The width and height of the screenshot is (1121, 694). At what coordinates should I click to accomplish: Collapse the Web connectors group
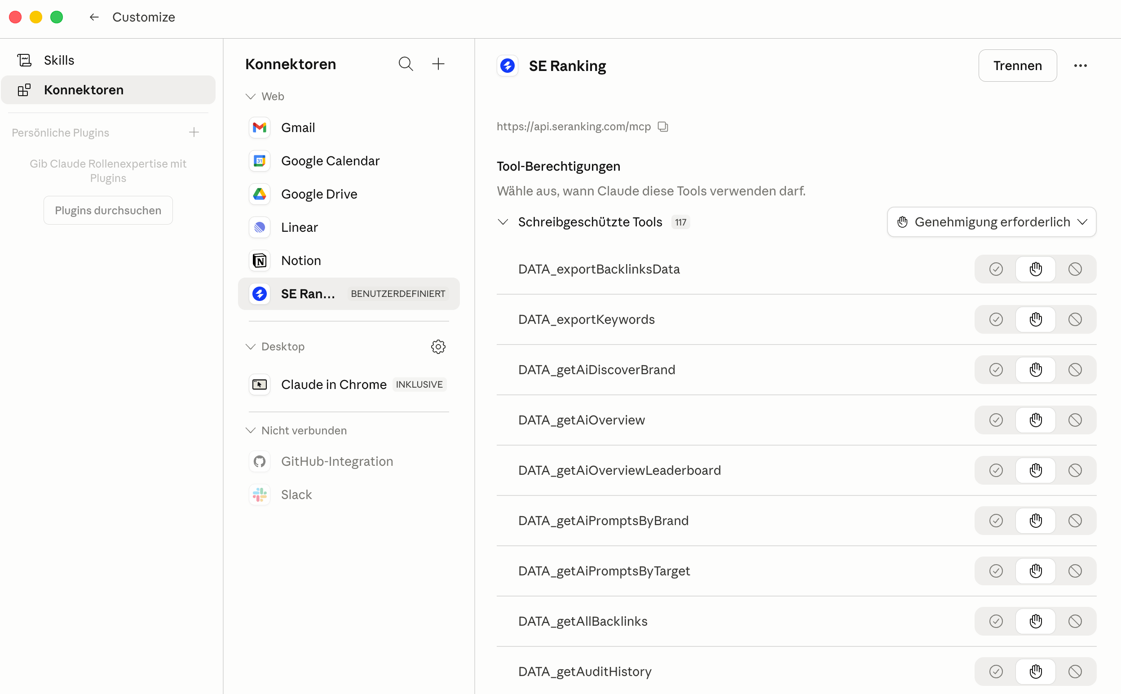coord(251,97)
